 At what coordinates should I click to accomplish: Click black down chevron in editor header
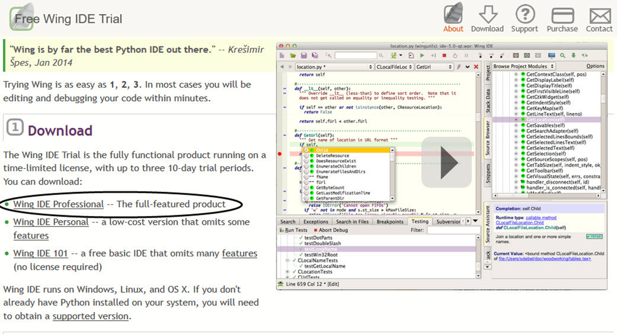467,67
